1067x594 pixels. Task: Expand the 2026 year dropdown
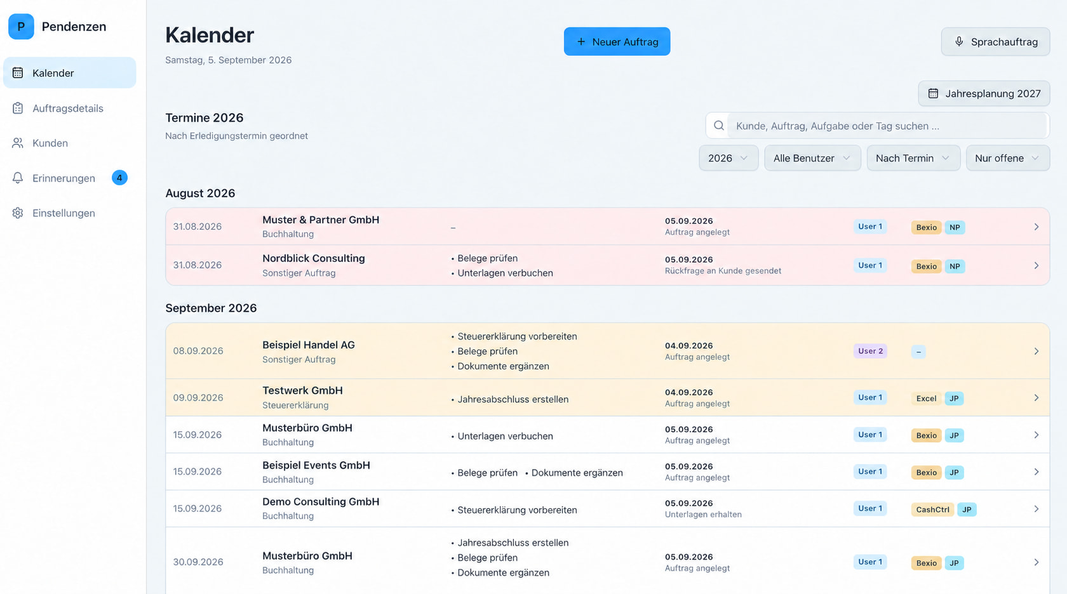click(728, 158)
